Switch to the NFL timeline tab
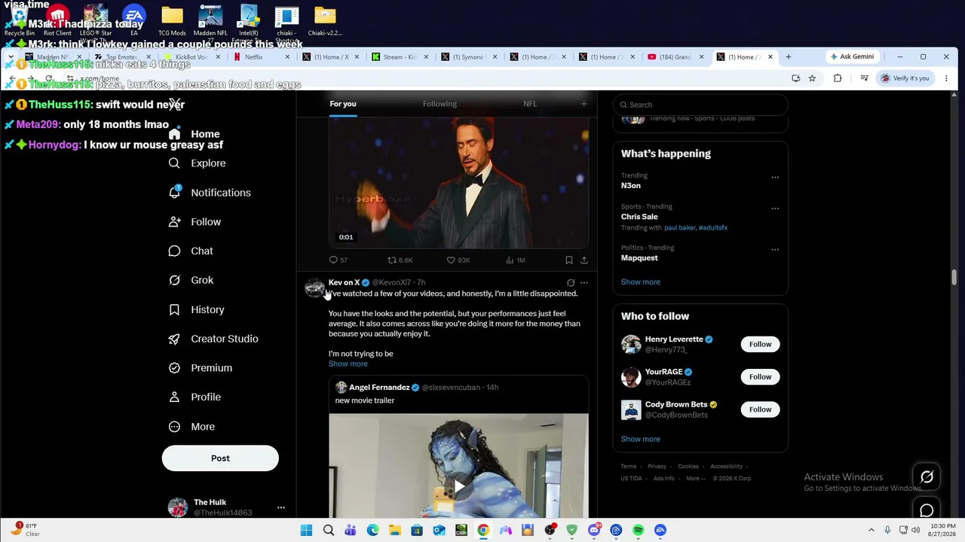 click(x=530, y=104)
